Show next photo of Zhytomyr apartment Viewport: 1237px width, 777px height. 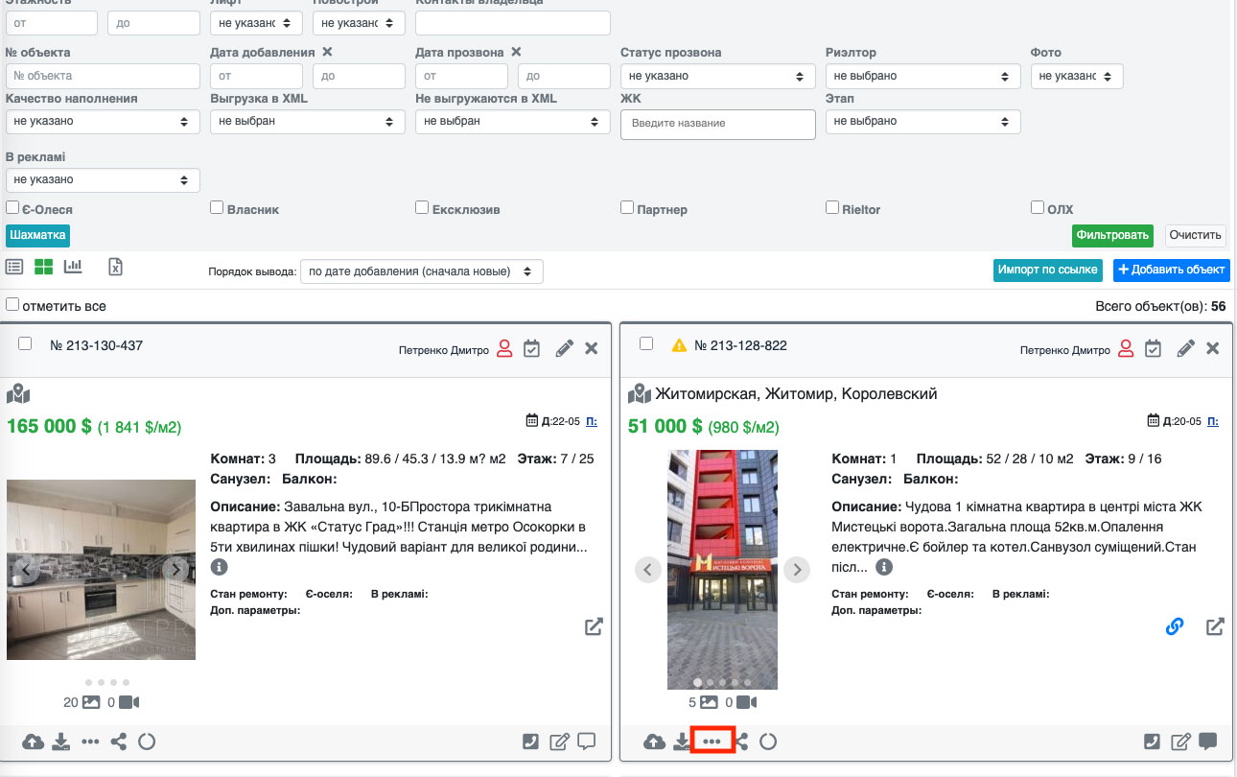pyautogui.click(x=797, y=570)
